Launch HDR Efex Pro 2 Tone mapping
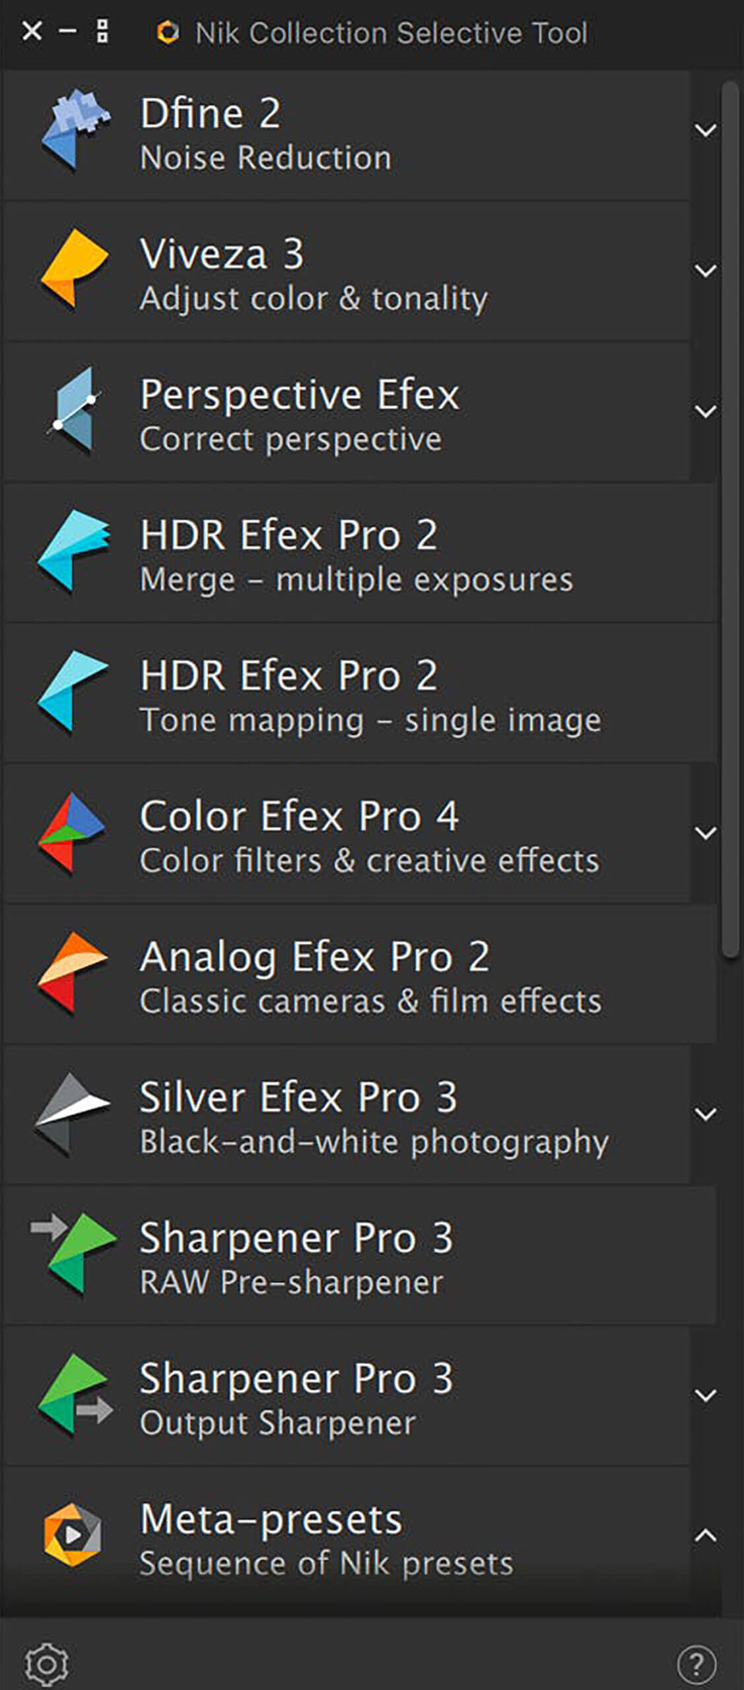744x1690 pixels. click(x=370, y=694)
